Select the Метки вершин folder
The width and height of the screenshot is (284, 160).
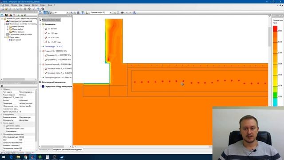pyautogui.click(x=18, y=32)
